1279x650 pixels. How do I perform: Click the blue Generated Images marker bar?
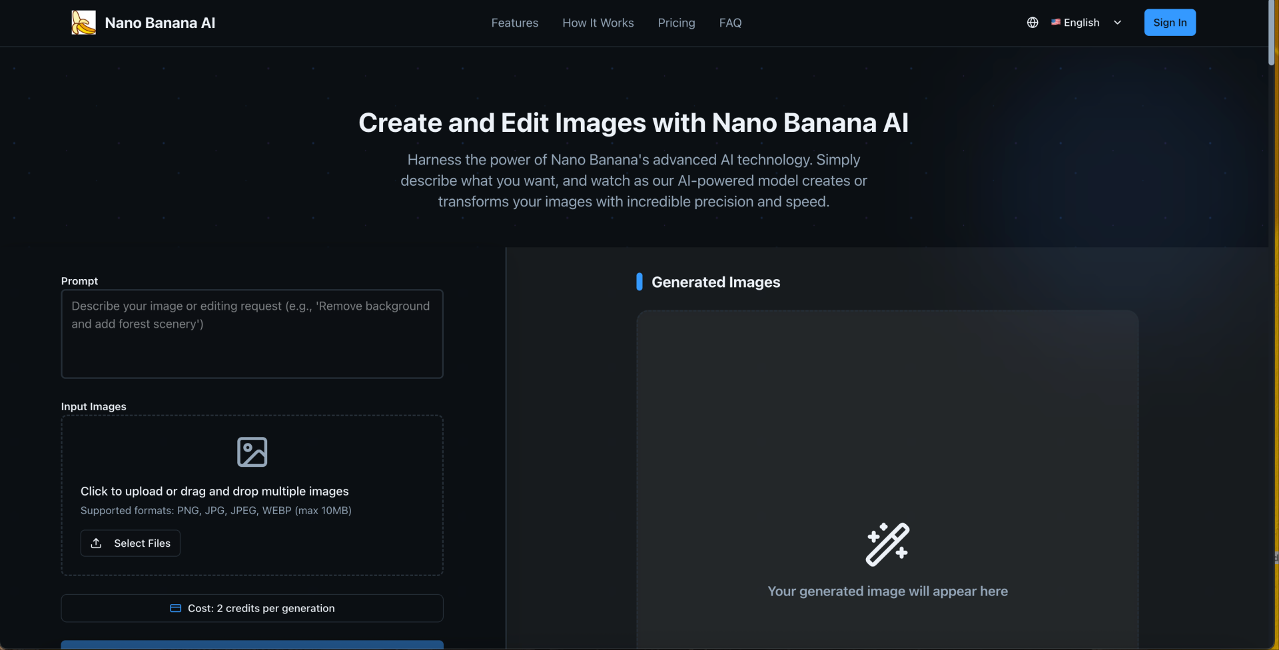639,282
